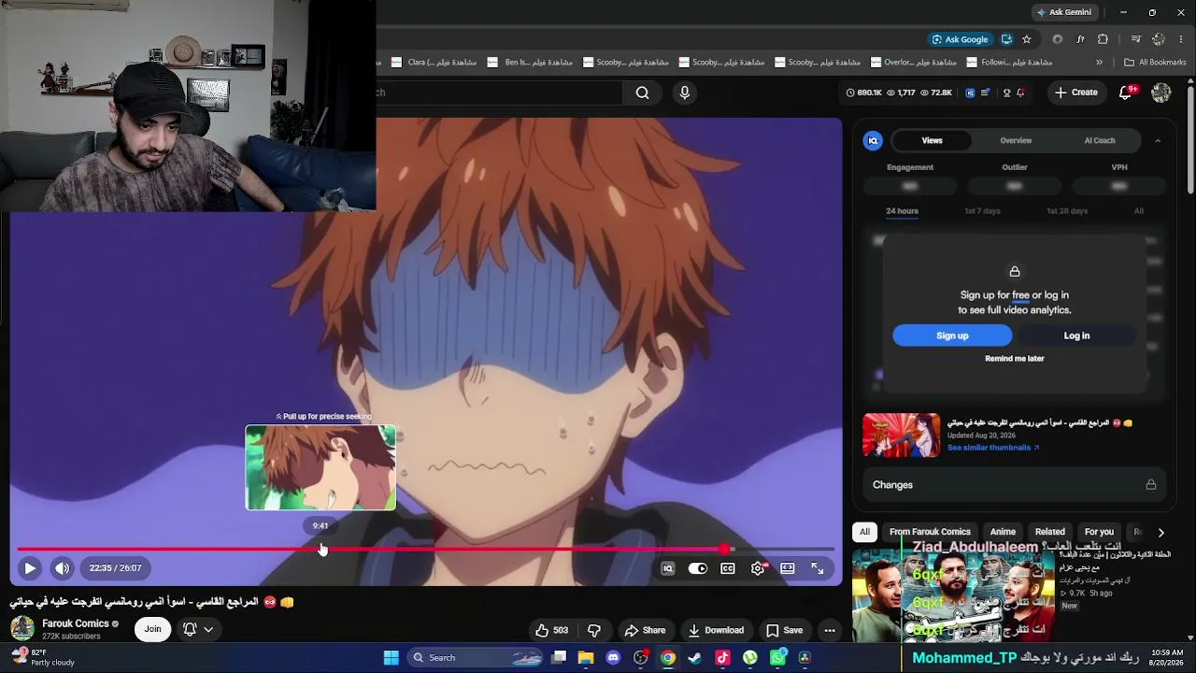Open Discord from the taskbar

click(613, 658)
